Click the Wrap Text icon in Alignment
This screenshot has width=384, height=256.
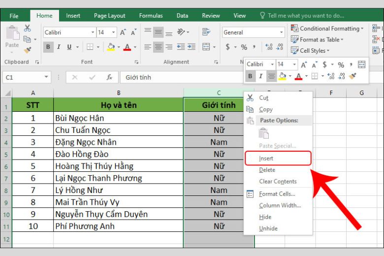point(206,32)
